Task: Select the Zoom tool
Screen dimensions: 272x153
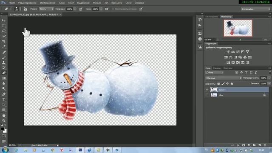Action: point(4,121)
